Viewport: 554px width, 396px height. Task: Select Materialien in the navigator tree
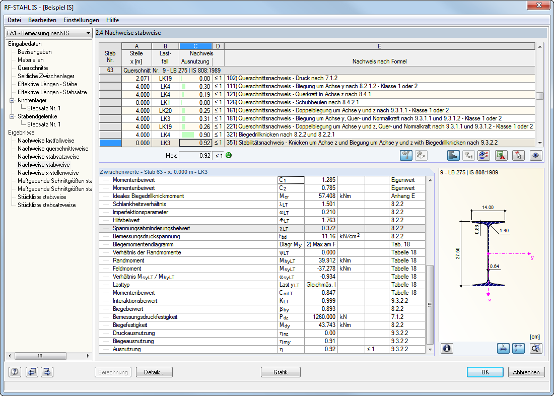(31, 60)
